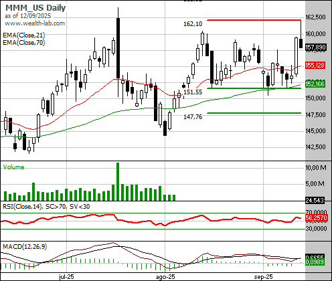Screen dimensions: 332x281
Task: Click the 30,0000 RSI axis label
Action: point(316,229)
